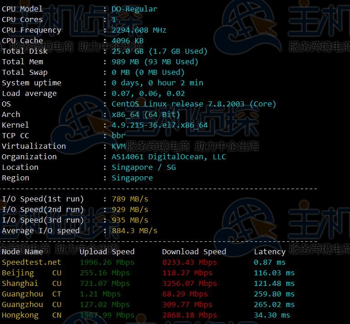Select Guangzhou CU upload 127.02 Mbps
Viewport: 350px width, 324px height.
[x=105, y=305]
